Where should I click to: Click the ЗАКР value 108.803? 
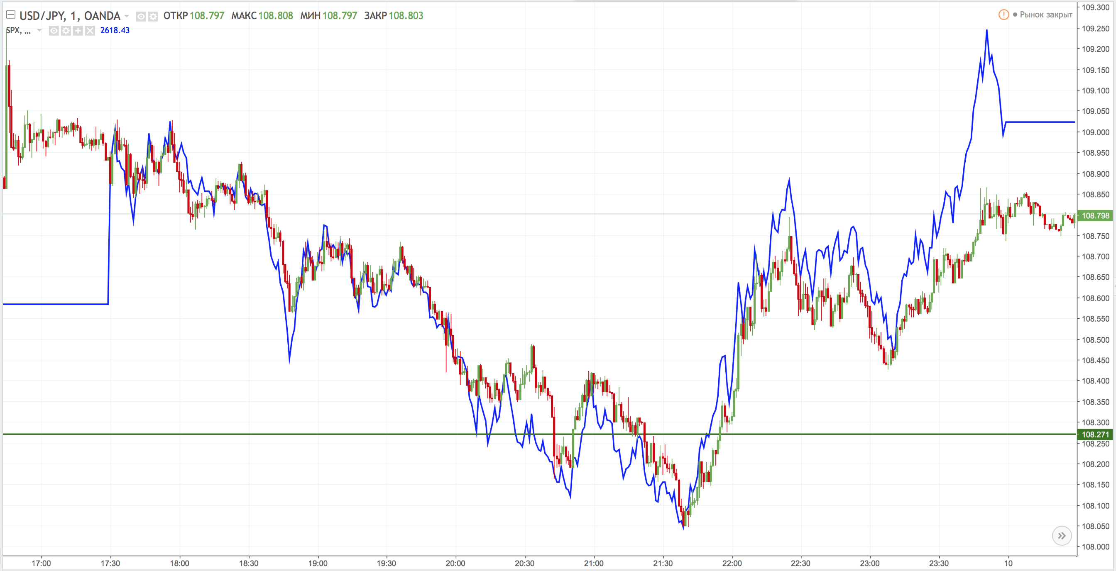tap(406, 16)
